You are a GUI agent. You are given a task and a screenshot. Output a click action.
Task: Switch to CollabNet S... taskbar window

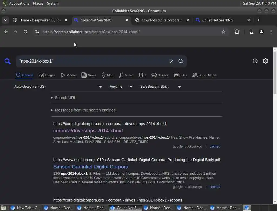click(125, 208)
